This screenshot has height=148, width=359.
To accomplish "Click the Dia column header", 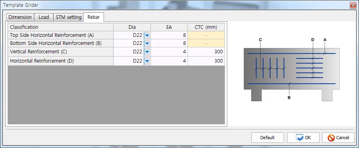I will point(132,27).
